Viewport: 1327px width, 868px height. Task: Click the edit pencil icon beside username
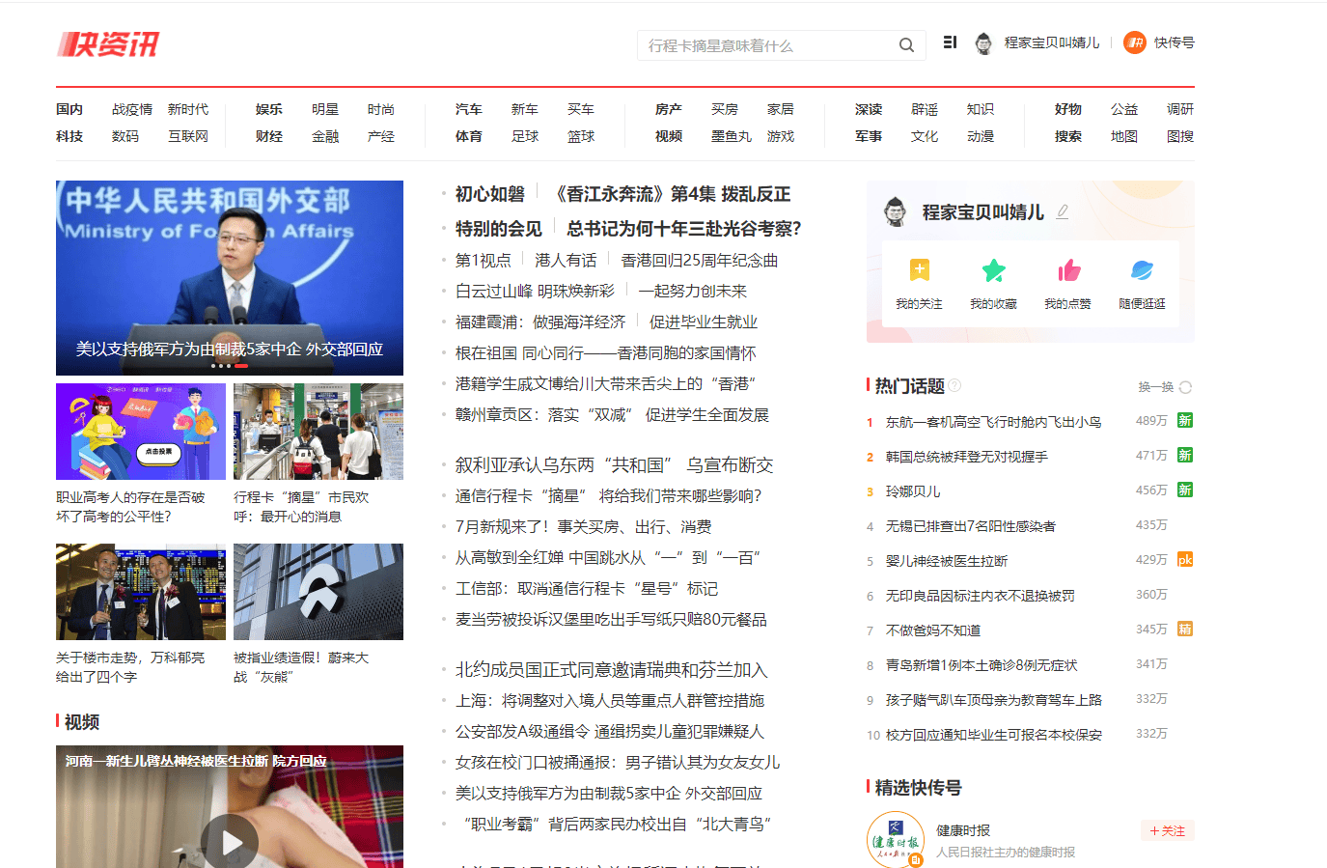[x=1063, y=211]
